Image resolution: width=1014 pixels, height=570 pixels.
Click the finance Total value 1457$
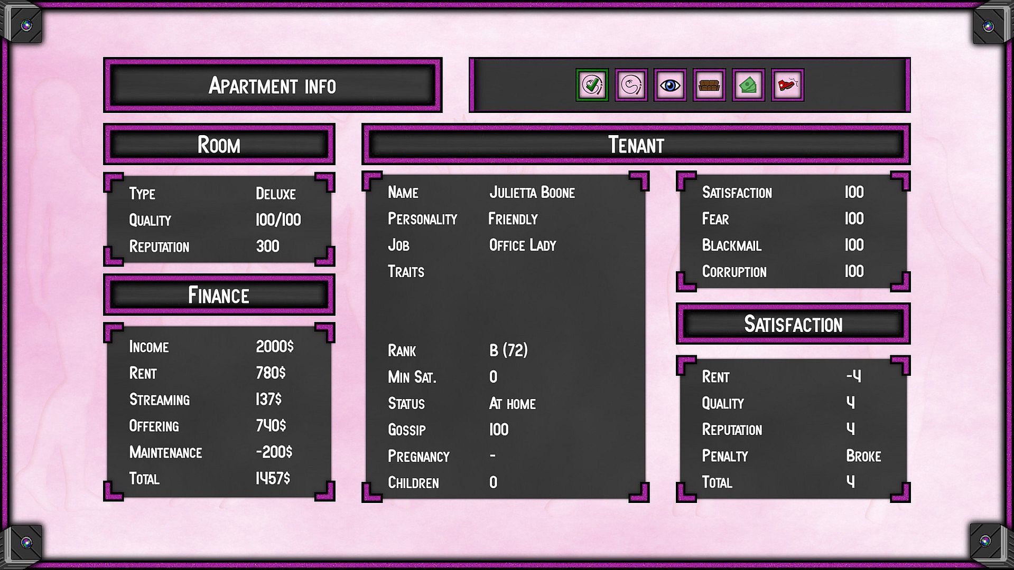pyautogui.click(x=273, y=478)
